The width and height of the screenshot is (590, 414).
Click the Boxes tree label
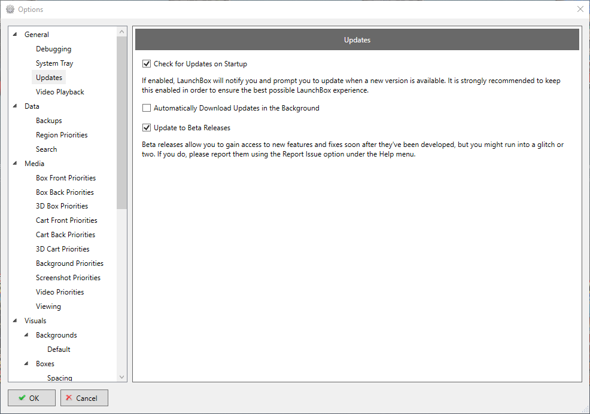(x=45, y=364)
